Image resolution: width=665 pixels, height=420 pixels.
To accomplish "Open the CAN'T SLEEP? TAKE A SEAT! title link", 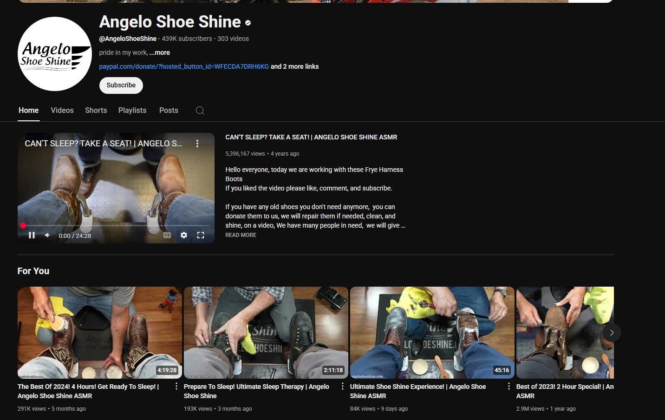I will [311, 137].
